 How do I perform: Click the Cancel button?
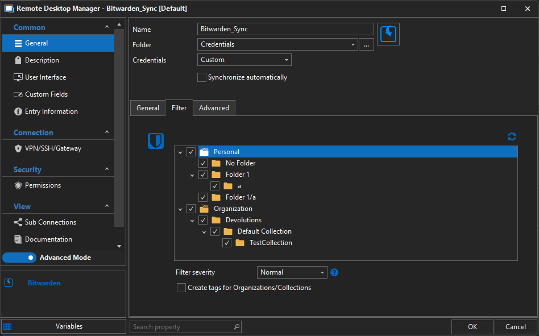pos(515,327)
